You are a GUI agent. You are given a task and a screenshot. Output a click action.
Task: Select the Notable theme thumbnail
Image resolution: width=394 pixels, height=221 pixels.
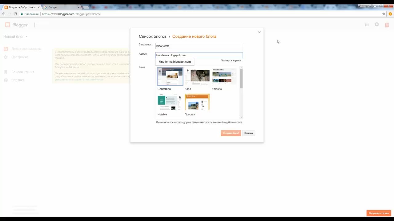[x=170, y=102]
